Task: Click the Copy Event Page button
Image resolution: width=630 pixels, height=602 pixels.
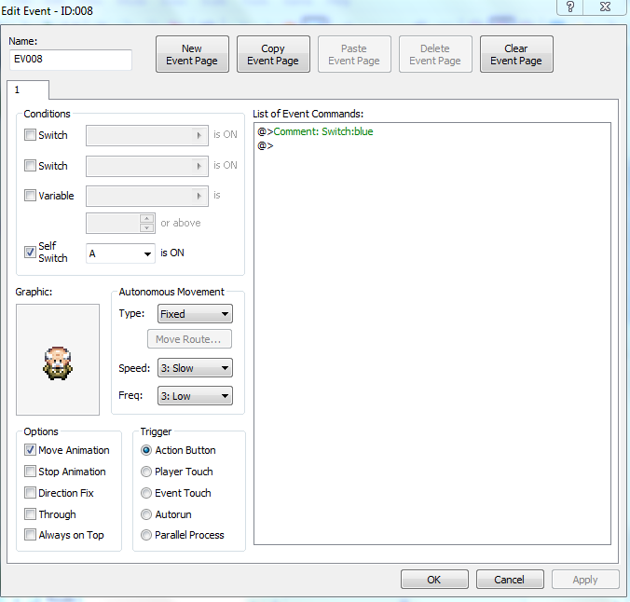Action: click(273, 55)
